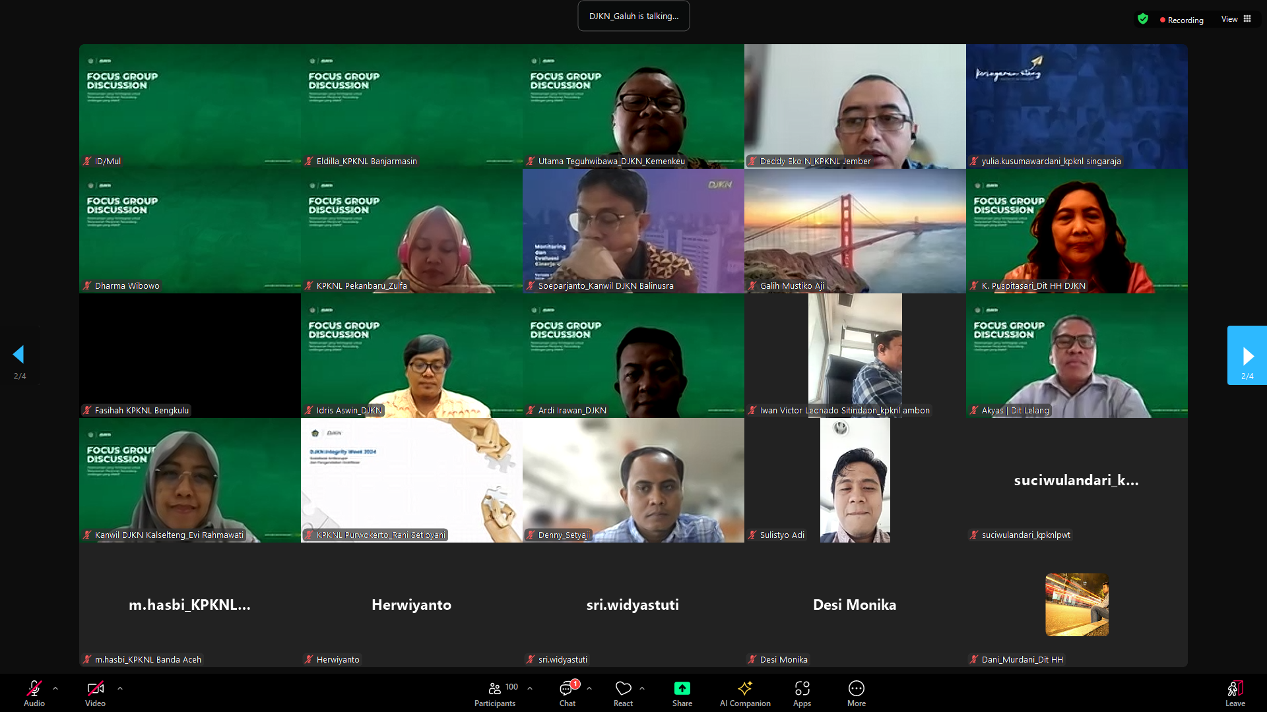1267x712 pixels.
Task: Open the Chat panel icon
Action: pyautogui.click(x=566, y=689)
